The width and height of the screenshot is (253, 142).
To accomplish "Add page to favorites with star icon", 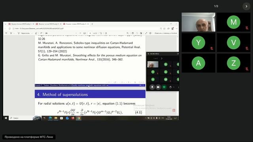I will [164, 28].
